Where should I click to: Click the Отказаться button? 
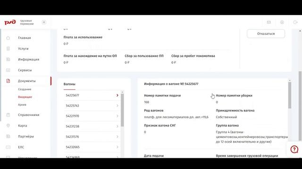(x=266, y=33)
